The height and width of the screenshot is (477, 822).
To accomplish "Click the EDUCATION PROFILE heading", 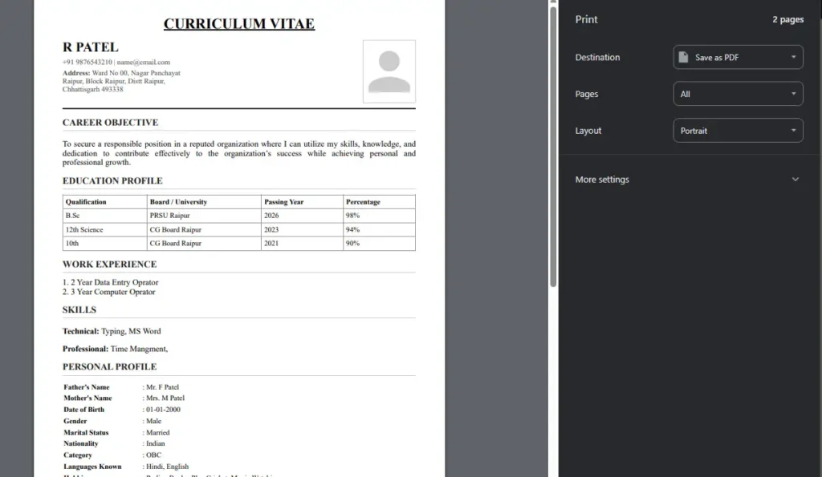I will click(x=112, y=180).
